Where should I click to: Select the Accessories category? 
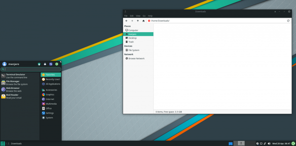(x=51, y=90)
